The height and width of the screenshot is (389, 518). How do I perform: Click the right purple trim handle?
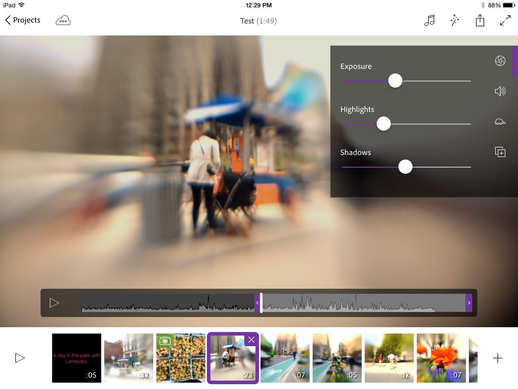tap(469, 303)
